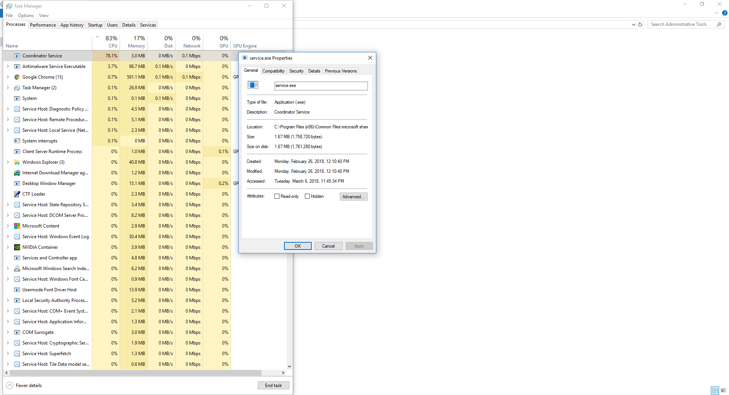Click the Advanced... attributes button
The width and height of the screenshot is (729, 395).
pyautogui.click(x=353, y=197)
